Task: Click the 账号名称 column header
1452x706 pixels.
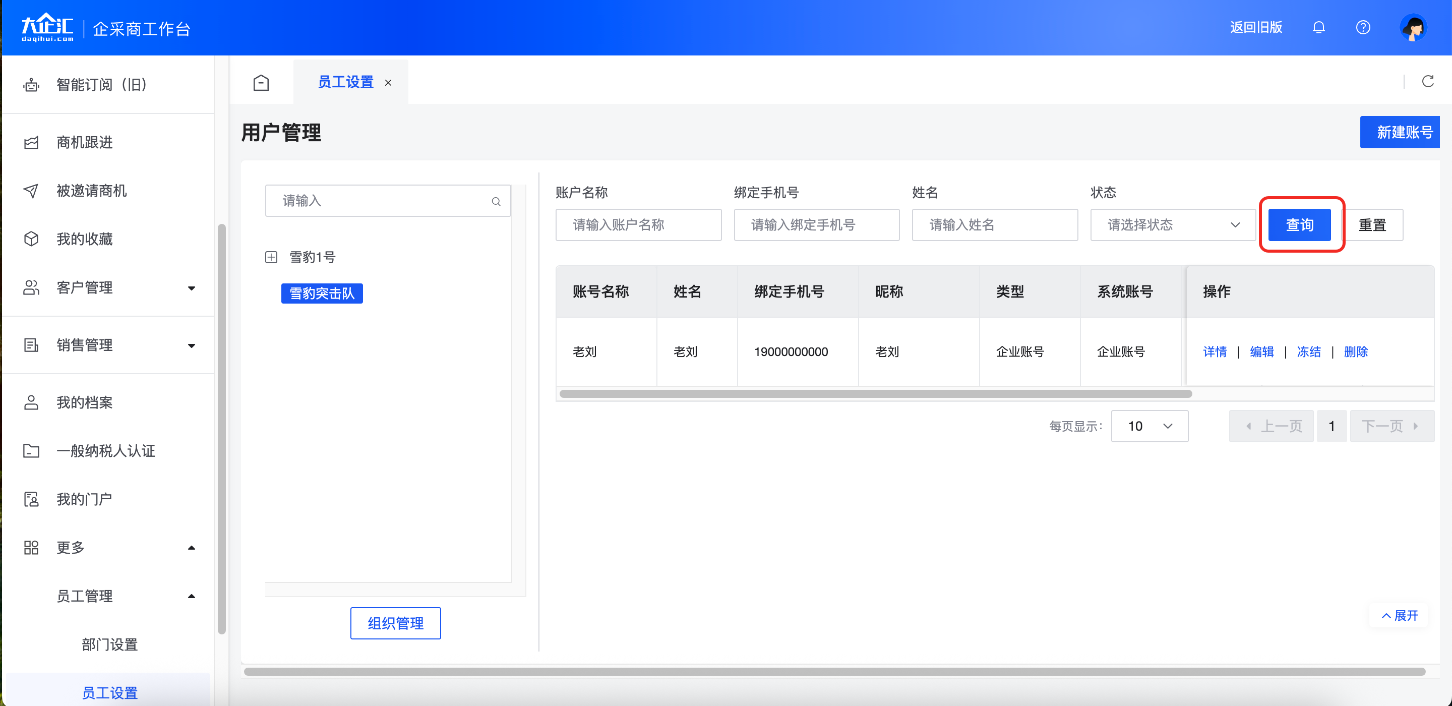Action: [x=600, y=291]
